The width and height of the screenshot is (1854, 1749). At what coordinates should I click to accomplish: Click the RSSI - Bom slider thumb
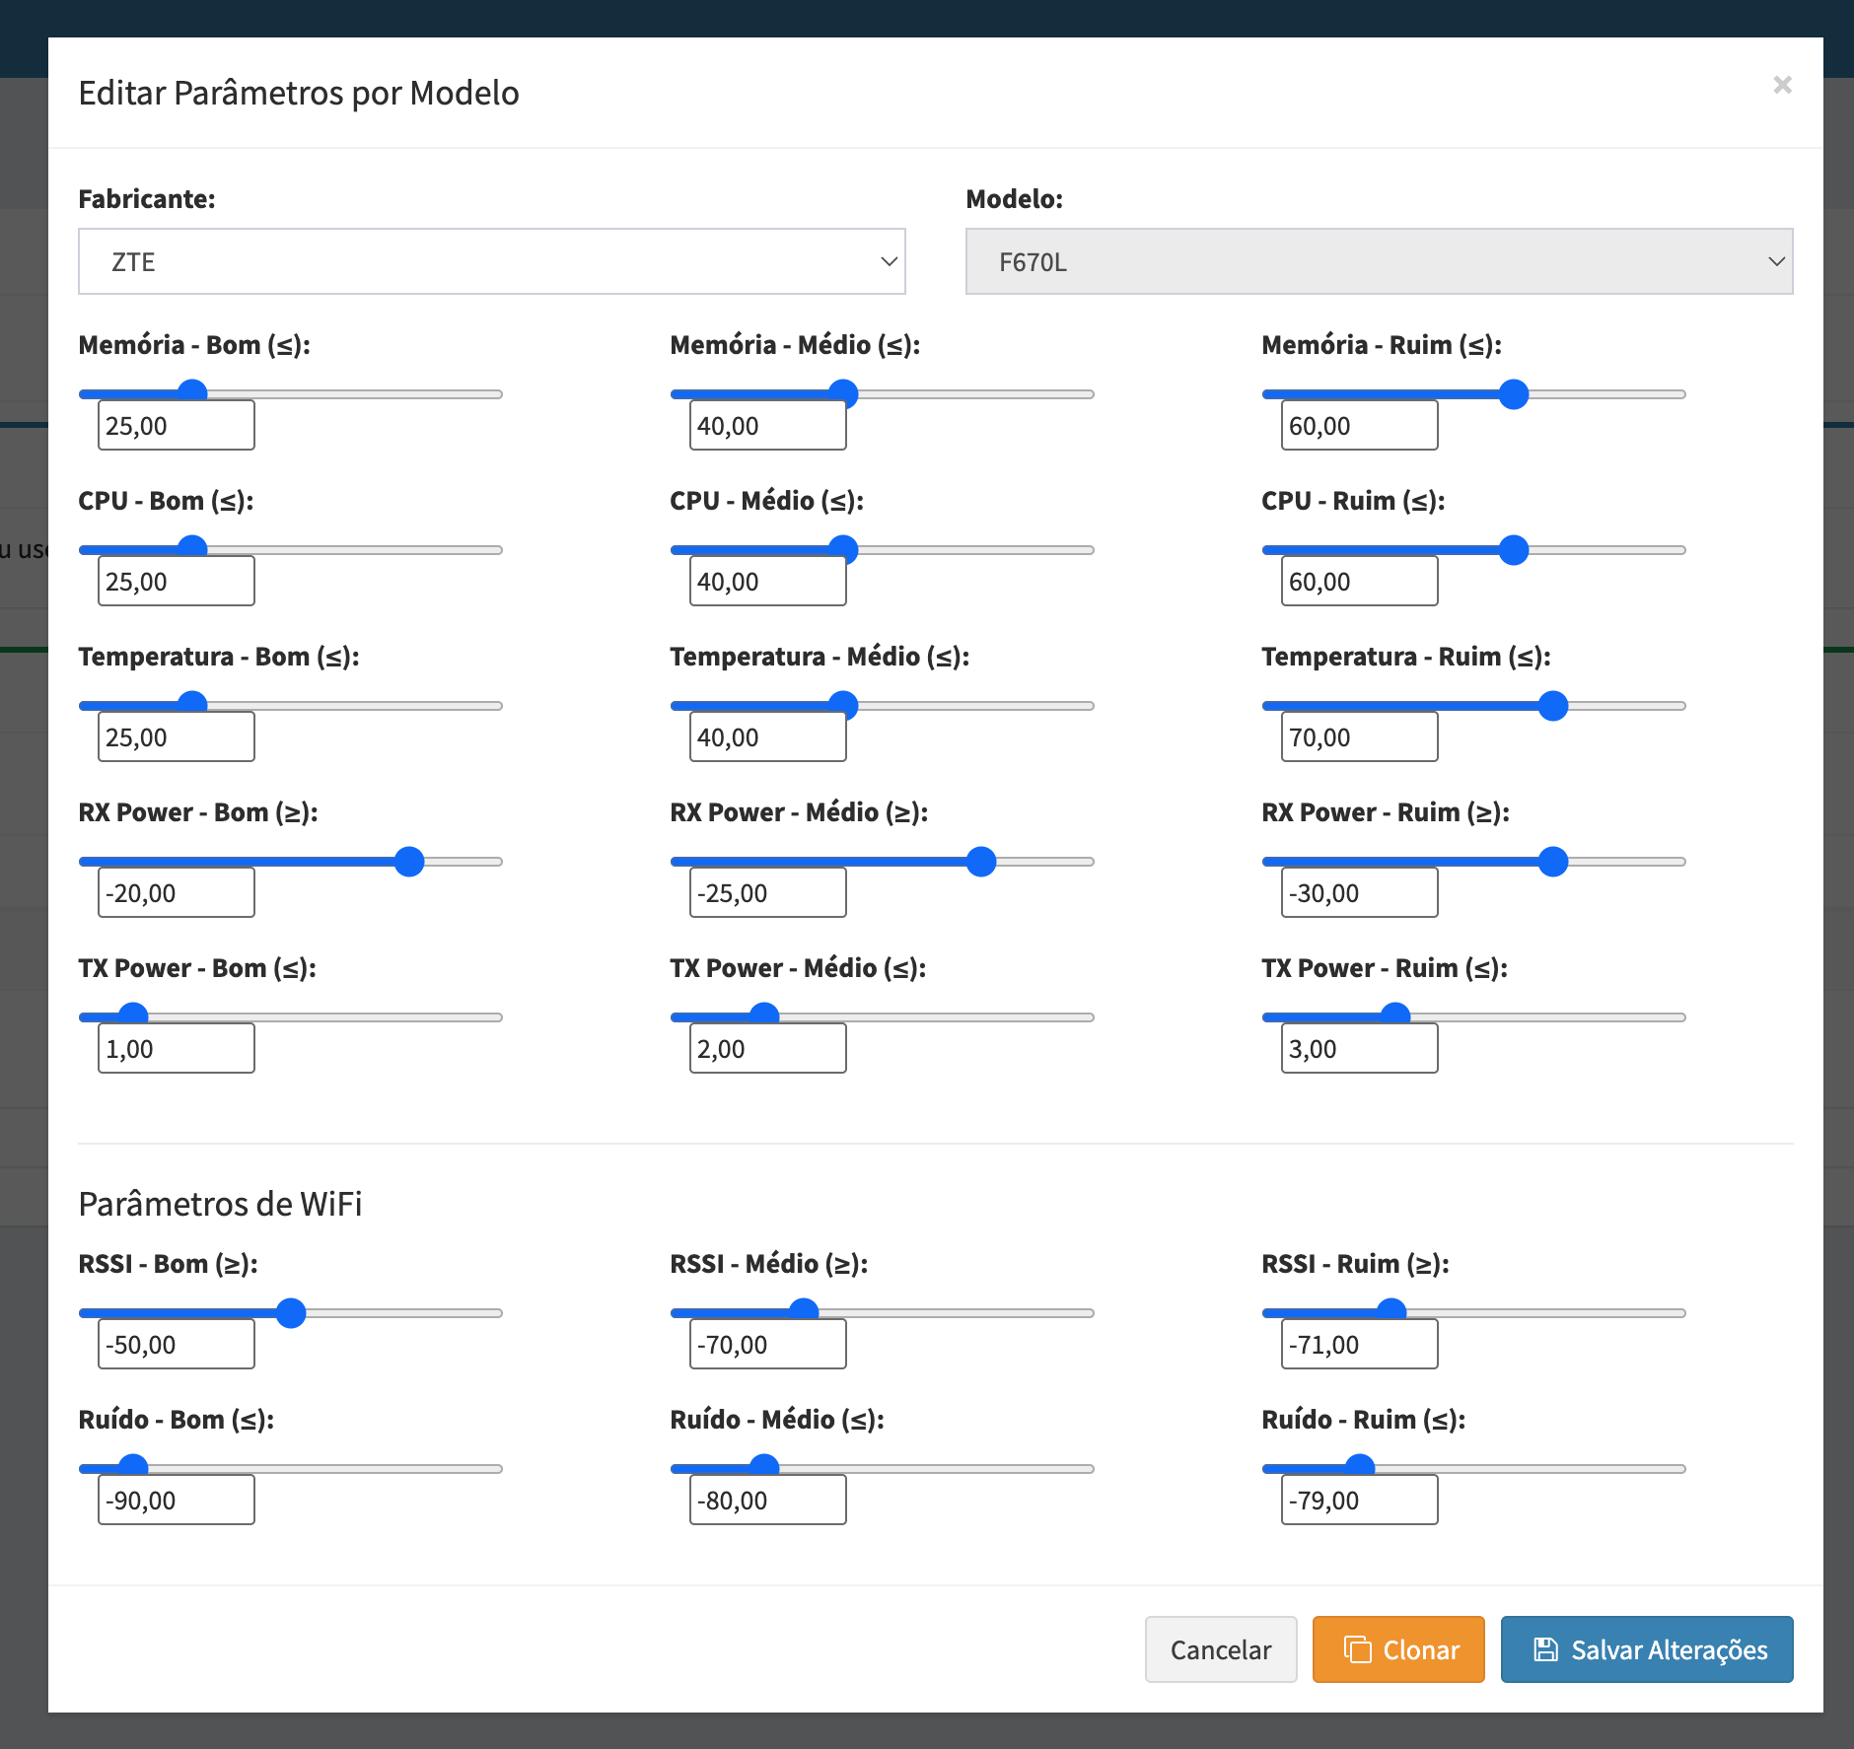coord(291,1312)
